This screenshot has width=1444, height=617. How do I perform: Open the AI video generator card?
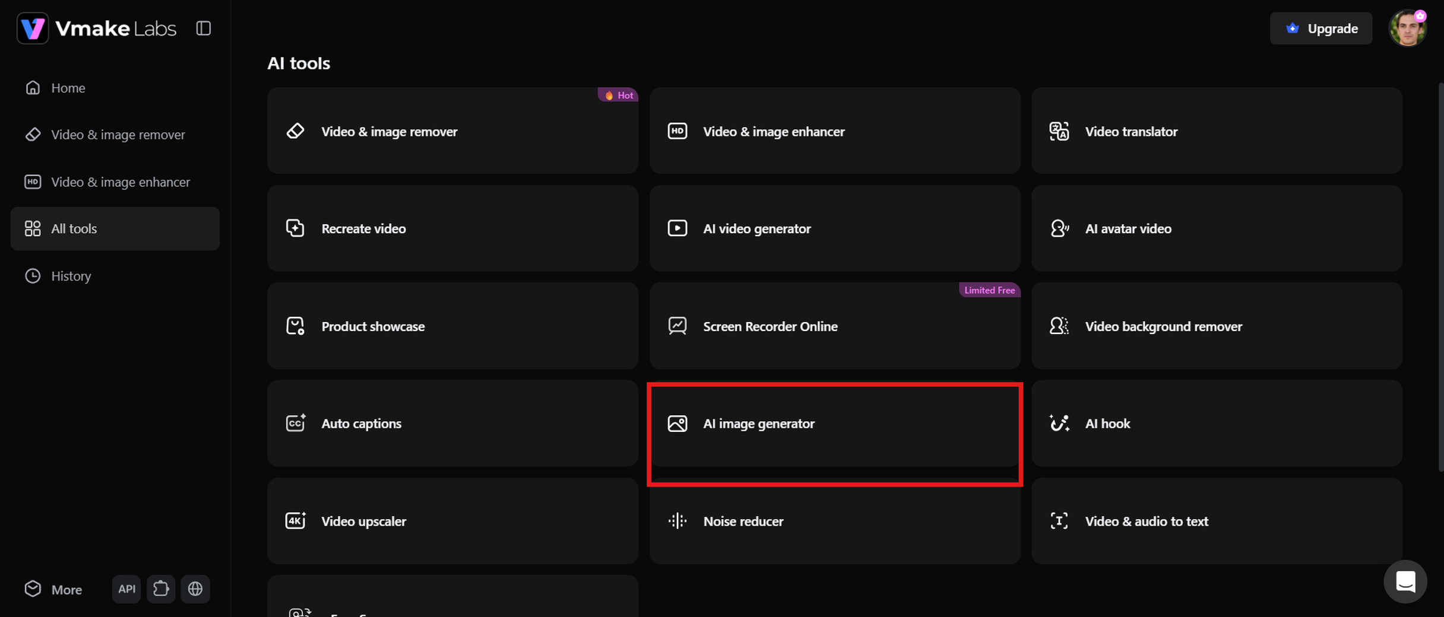(835, 228)
